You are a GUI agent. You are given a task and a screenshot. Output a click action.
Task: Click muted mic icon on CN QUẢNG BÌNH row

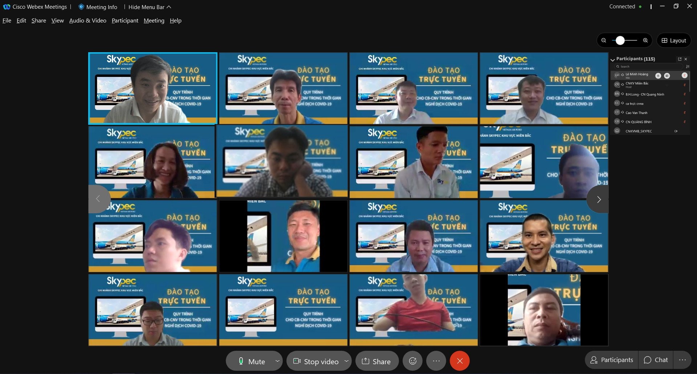pos(685,122)
